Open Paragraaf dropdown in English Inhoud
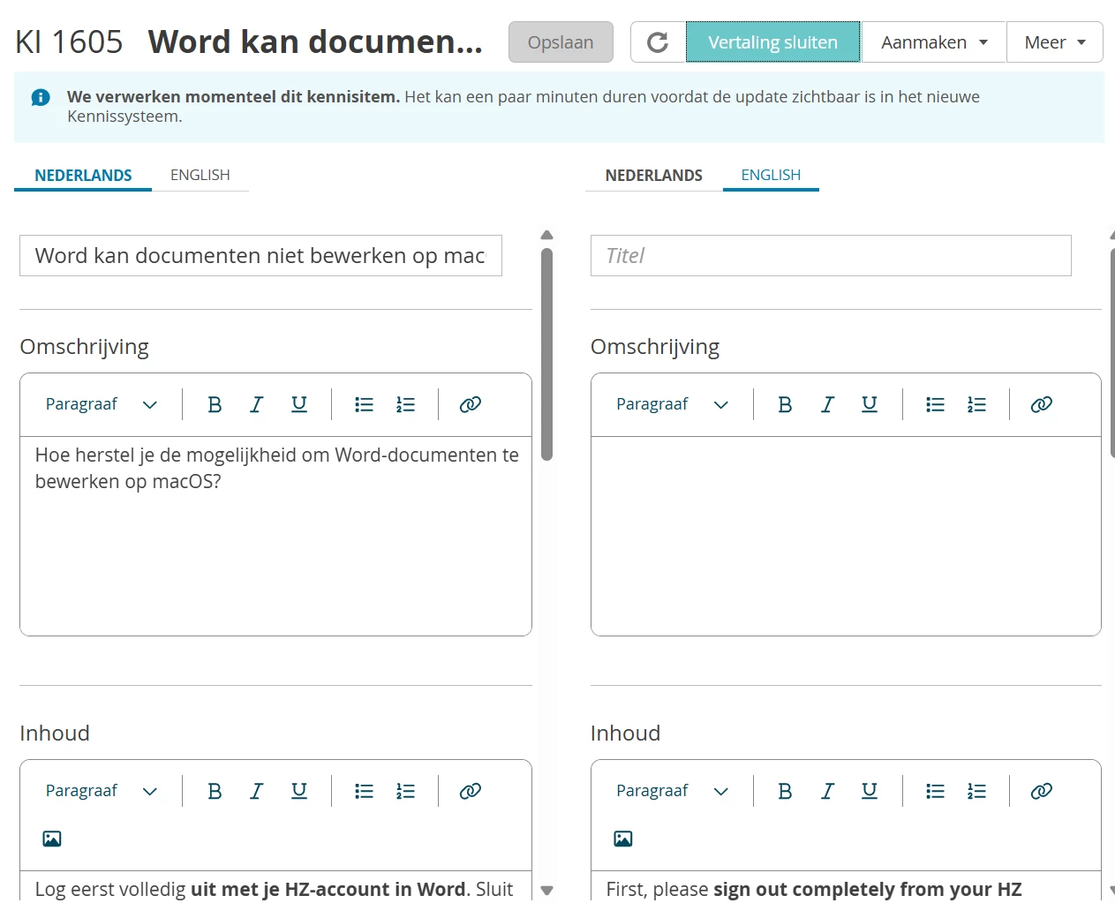The height and width of the screenshot is (918, 1115). [x=673, y=791]
